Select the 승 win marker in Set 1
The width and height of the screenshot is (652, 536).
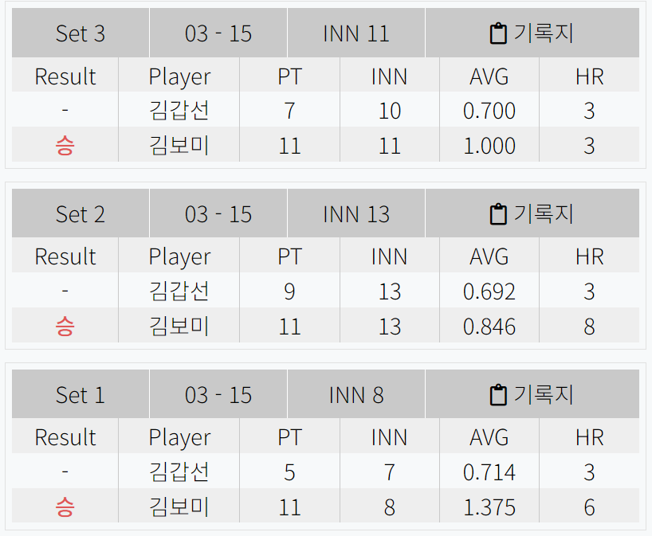[65, 507]
